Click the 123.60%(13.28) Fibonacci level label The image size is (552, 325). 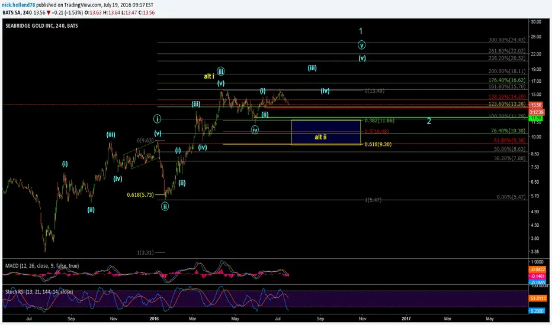[x=506, y=105]
